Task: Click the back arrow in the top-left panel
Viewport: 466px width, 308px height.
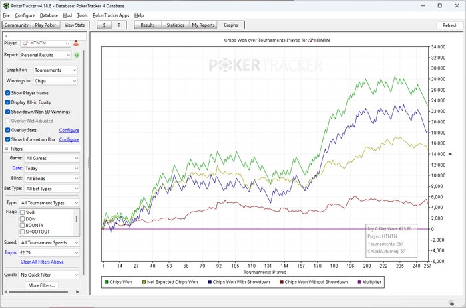Action: [6, 36]
